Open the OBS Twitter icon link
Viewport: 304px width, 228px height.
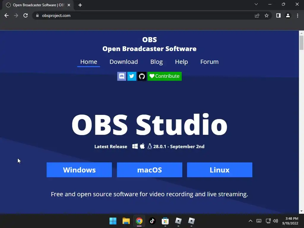(x=132, y=76)
